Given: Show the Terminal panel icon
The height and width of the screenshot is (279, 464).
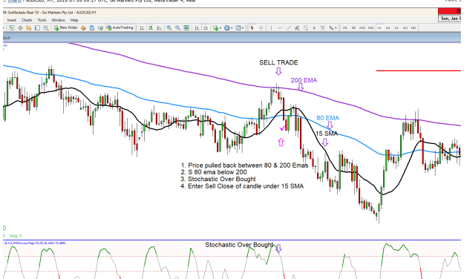Looking at the screenshot, I should pyautogui.click(x=37, y=27).
